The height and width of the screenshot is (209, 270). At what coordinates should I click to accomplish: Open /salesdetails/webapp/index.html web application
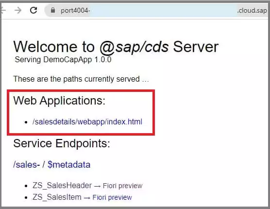click(87, 122)
